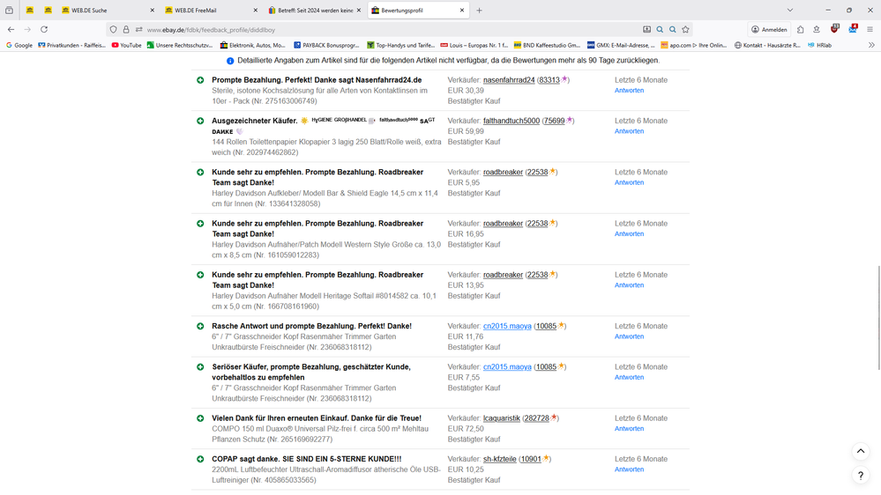Open the help question mark button
The image size is (881, 495).
[x=860, y=476]
